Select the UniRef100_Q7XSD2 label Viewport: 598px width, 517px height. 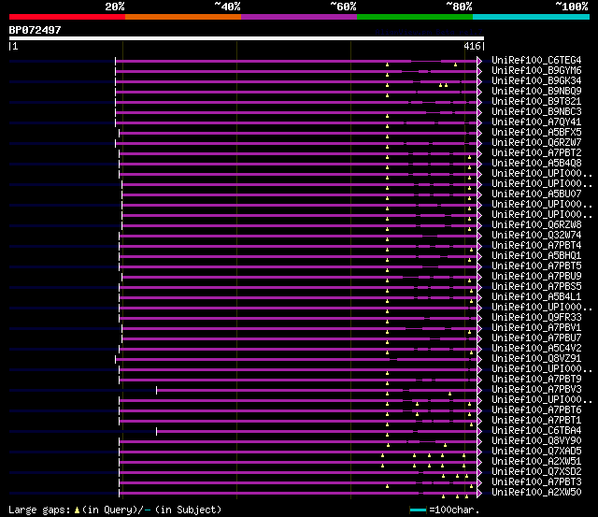click(x=536, y=472)
